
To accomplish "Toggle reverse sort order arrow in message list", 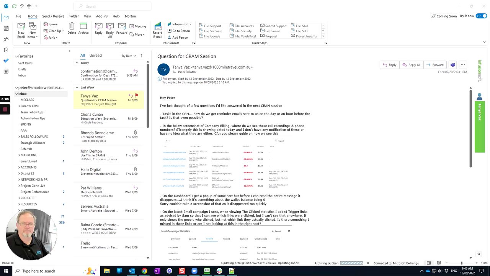I will pos(141,56).
